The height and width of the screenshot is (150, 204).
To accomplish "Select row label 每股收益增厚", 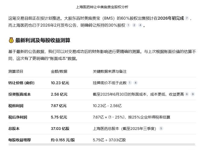I will [20, 140].
